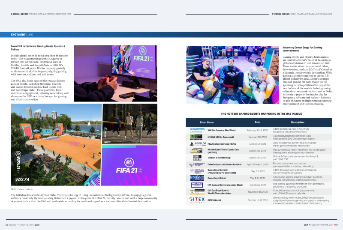Click the PlayStation Develop MENA logo
Viewport: 343px width, 230px height.
198,144
